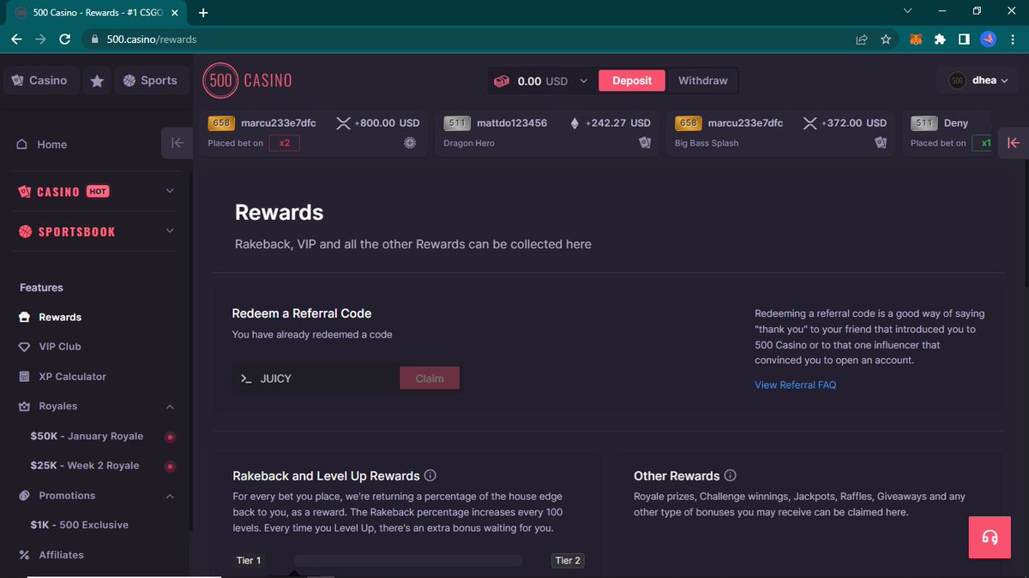Click the Deny feed username
This screenshot has height=578, width=1029.
[956, 123]
